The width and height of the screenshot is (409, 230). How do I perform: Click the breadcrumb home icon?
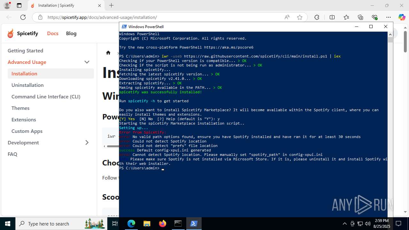108,53
